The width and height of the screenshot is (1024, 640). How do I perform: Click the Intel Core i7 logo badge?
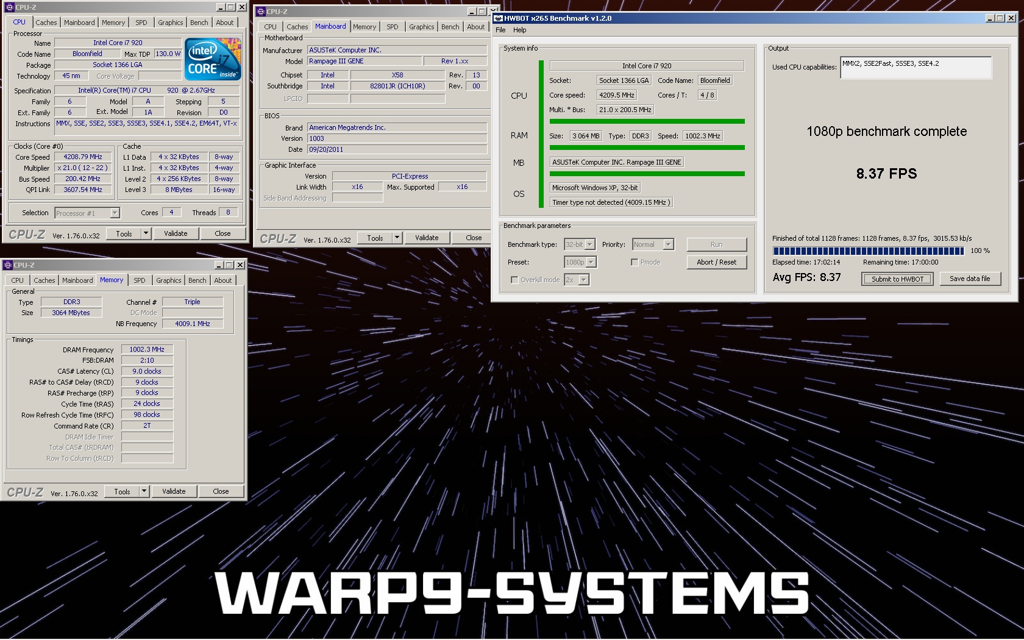pos(213,59)
